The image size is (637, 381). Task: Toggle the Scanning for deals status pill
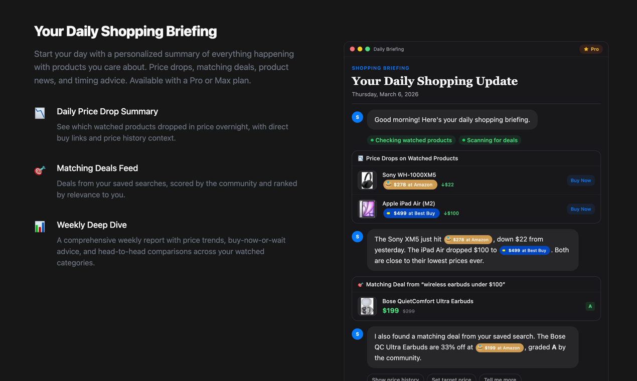(490, 140)
